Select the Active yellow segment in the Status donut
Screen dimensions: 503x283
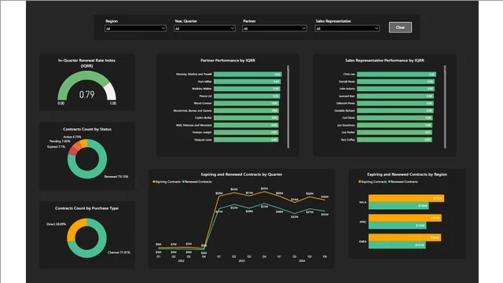coord(84,143)
